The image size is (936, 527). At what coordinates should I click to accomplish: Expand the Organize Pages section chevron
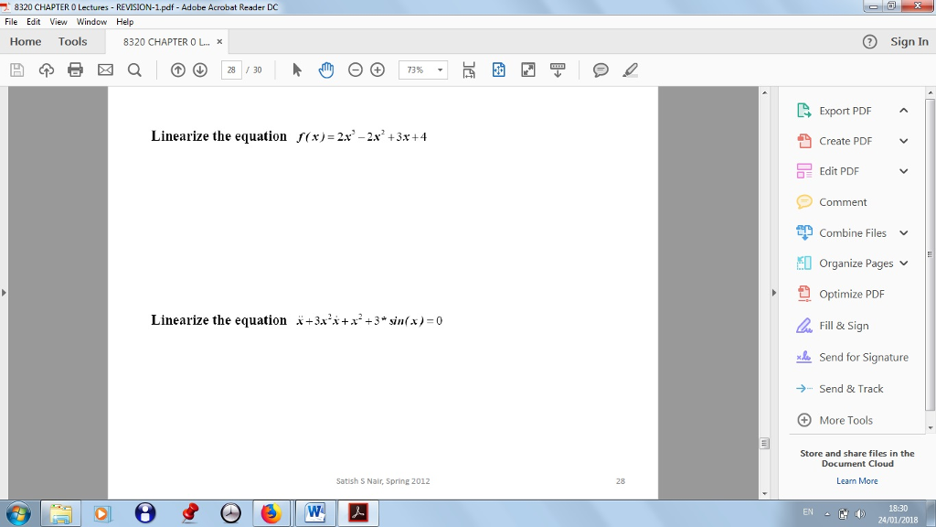tap(904, 263)
